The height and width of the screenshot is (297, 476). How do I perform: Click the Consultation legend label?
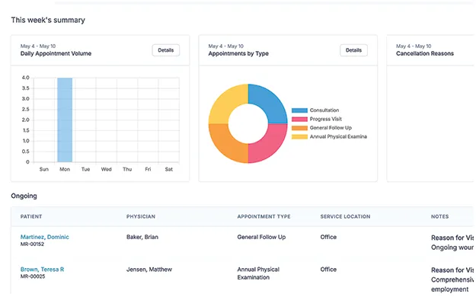[x=324, y=110]
